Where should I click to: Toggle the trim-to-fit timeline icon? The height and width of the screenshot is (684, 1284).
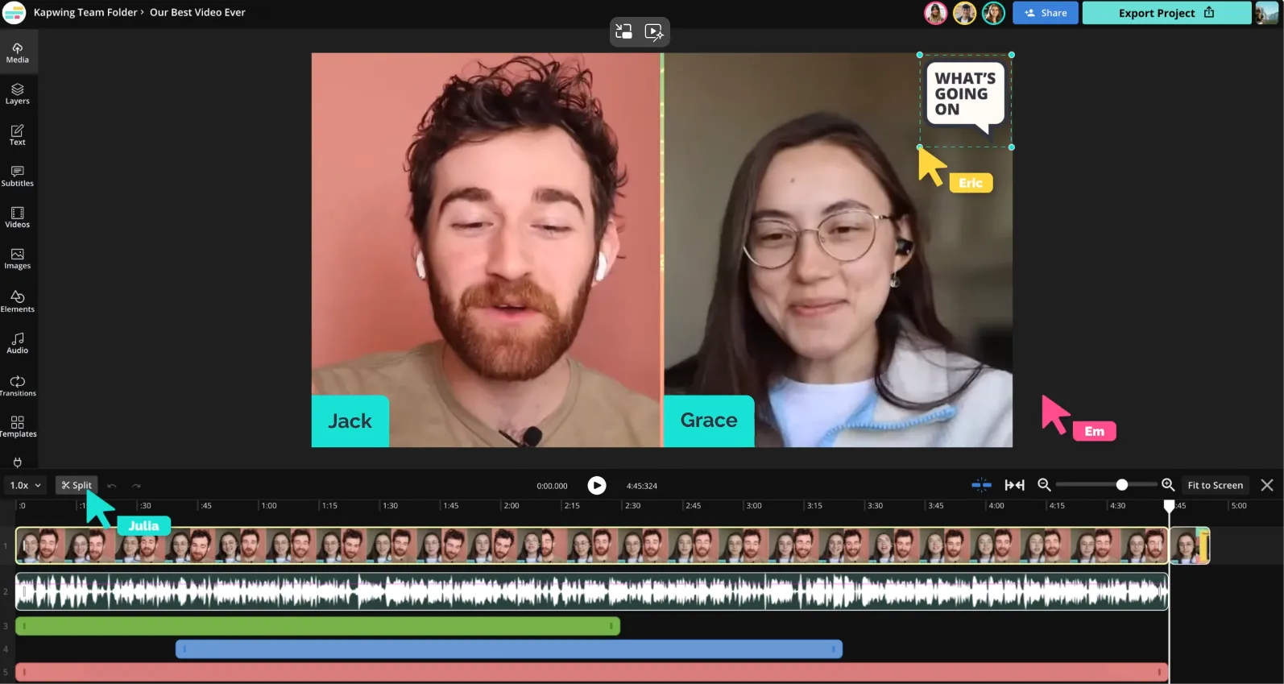(x=1015, y=485)
